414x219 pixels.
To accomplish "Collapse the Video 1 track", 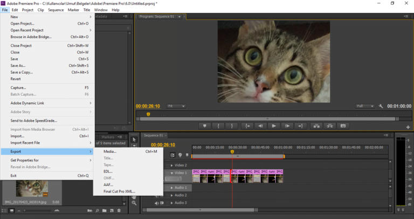I will (171, 173).
